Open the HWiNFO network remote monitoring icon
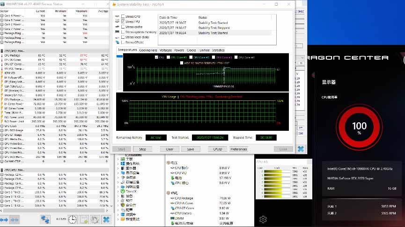The image size is (405, 227). point(45,220)
